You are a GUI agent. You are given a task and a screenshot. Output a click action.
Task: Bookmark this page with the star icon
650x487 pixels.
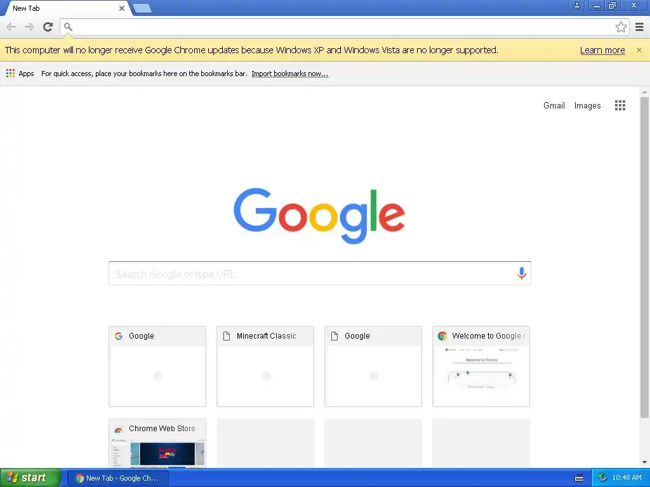(621, 27)
